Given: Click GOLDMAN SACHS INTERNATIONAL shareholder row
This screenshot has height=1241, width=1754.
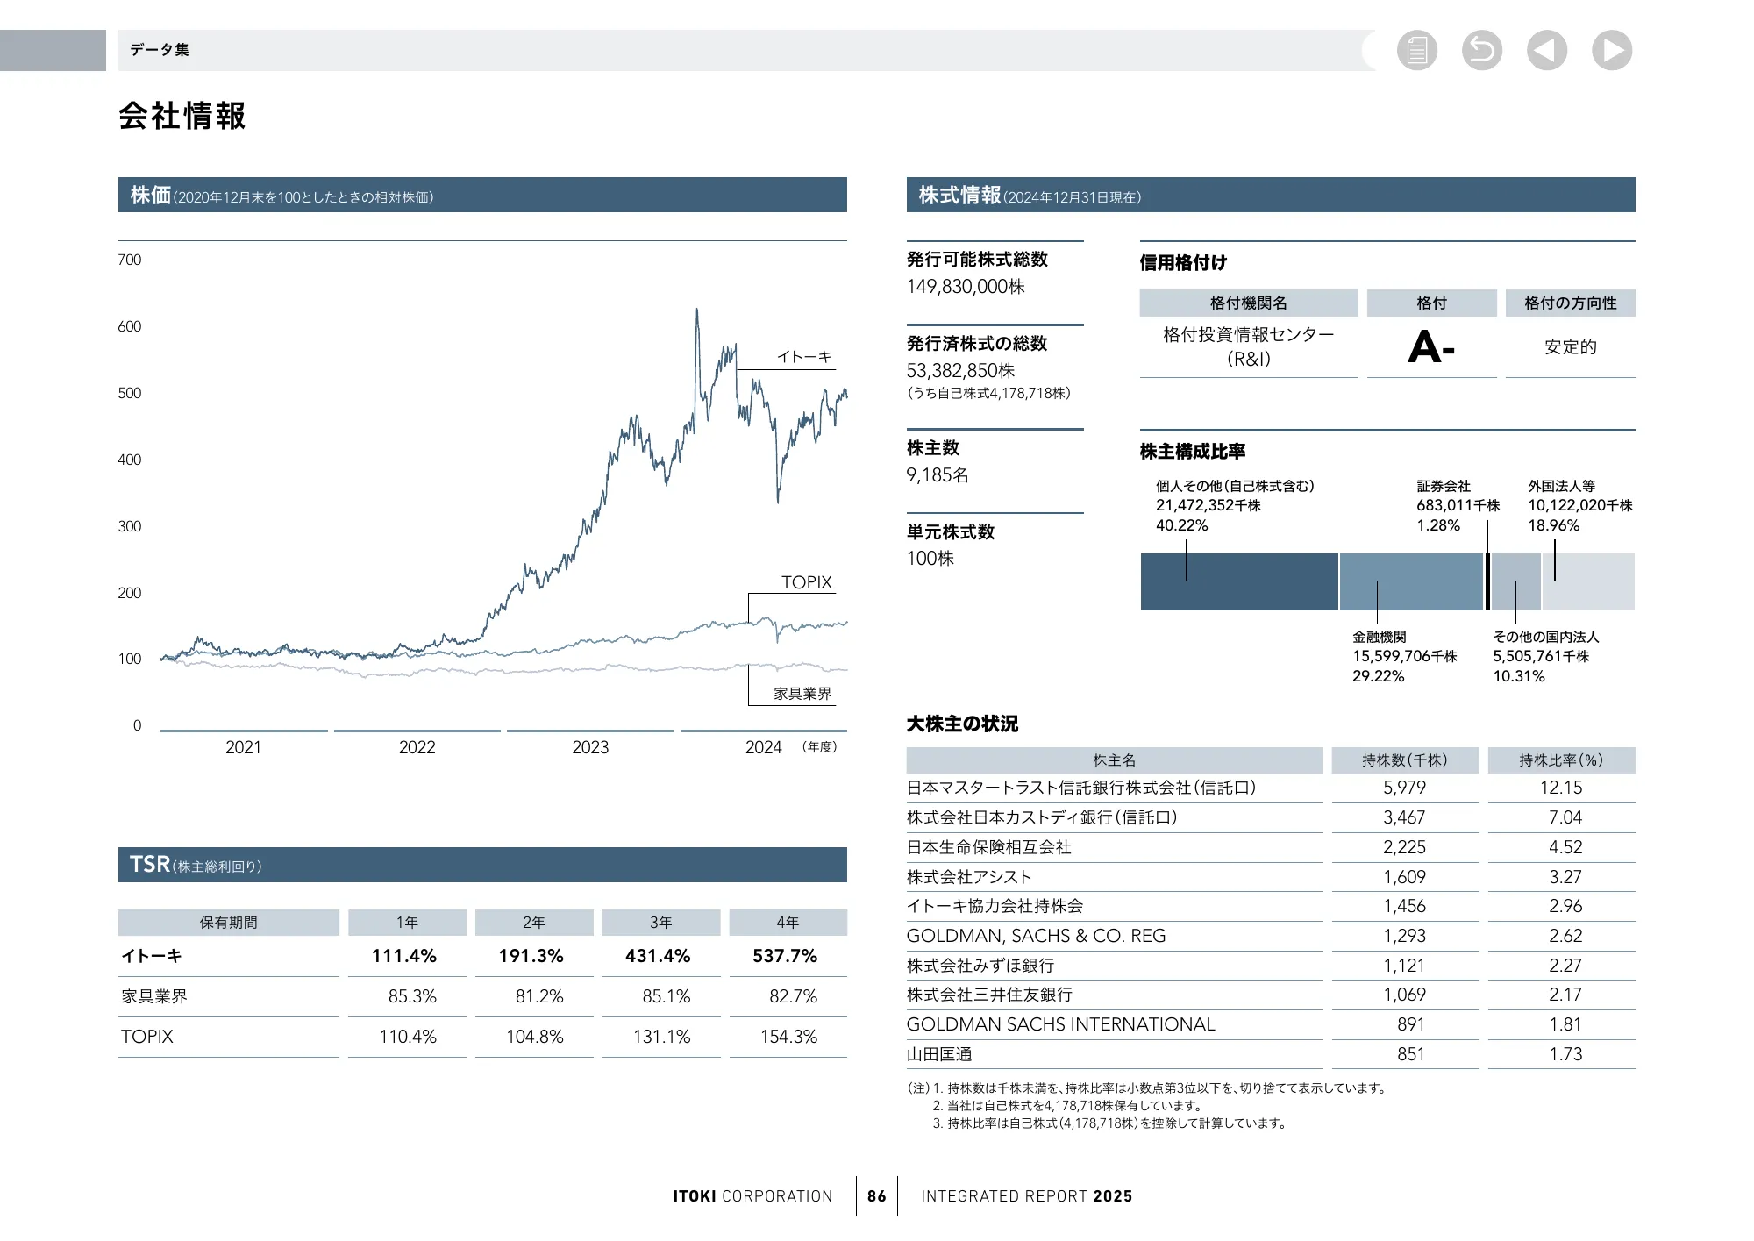Looking at the screenshot, I should (1061, 1023).
